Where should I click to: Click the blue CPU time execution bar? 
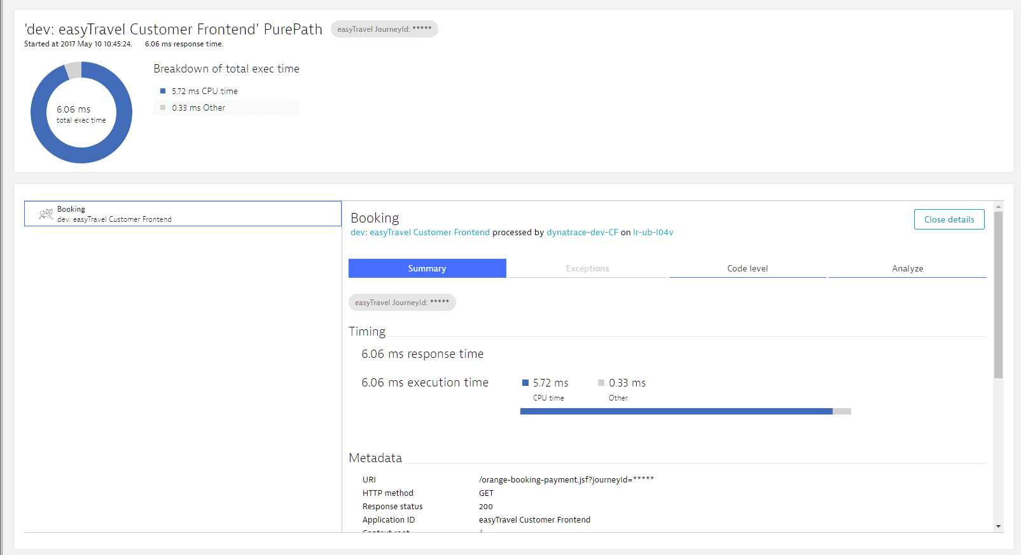click(x=676, y=411)
